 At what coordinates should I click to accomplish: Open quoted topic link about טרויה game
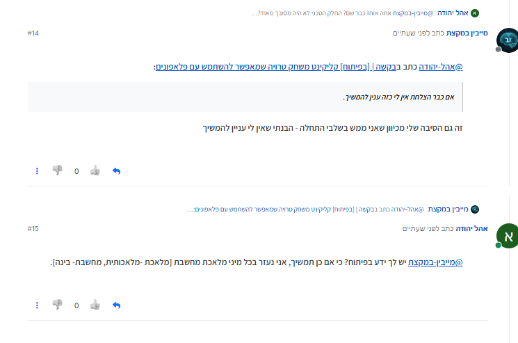(276, 67)
